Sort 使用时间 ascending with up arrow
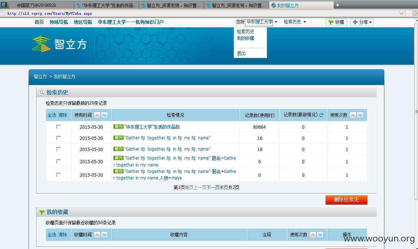The width and height of the screenshot is (418, 249). pos(97,115)
